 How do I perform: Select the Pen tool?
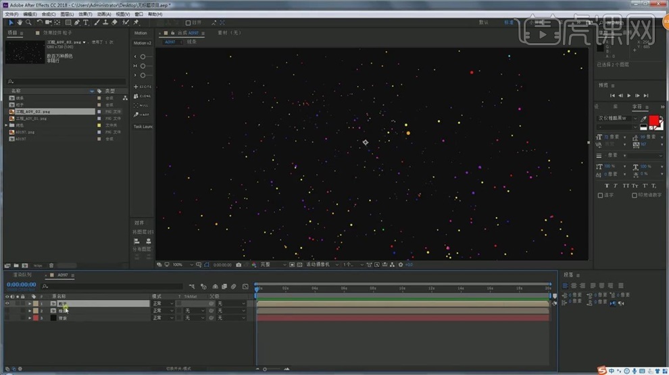pos(77,22)
